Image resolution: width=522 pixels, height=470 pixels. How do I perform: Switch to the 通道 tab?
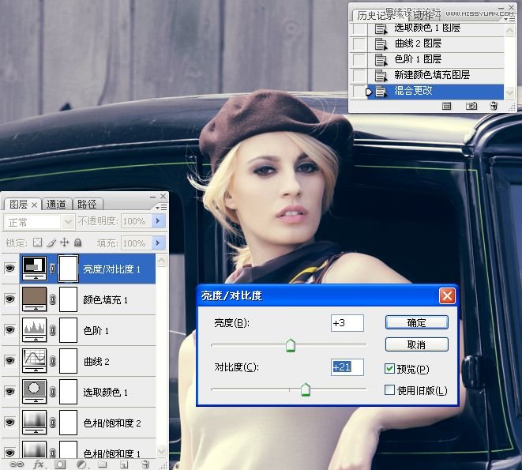57,205
